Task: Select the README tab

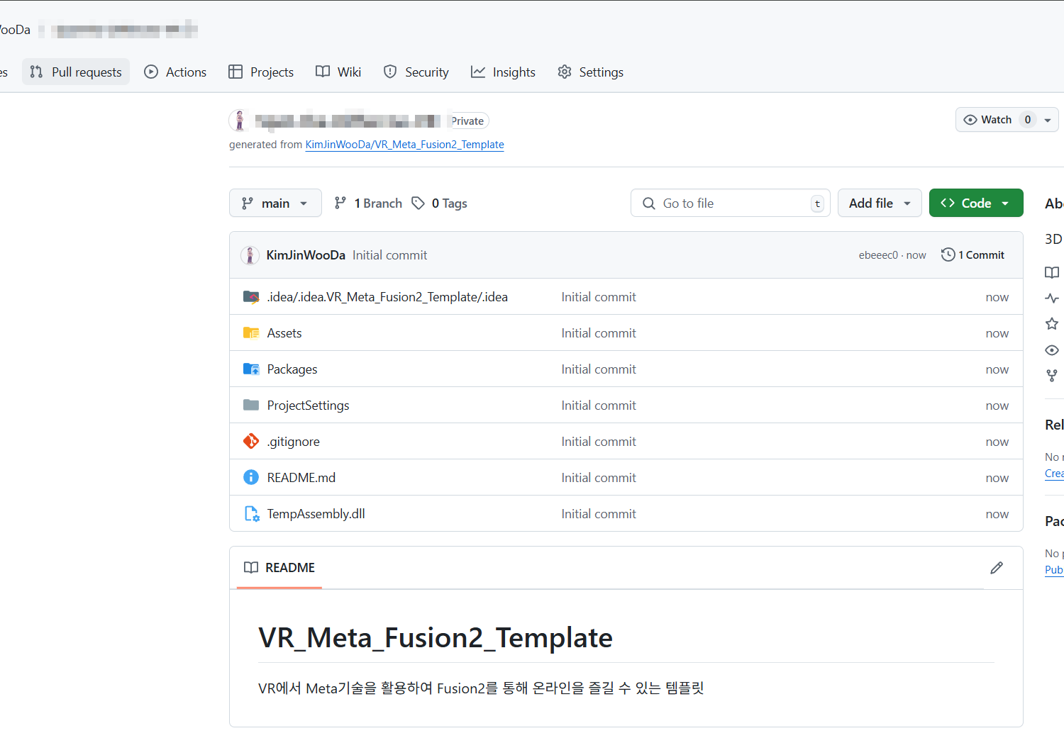Action: pyautogui.click(x=279, y=568)
